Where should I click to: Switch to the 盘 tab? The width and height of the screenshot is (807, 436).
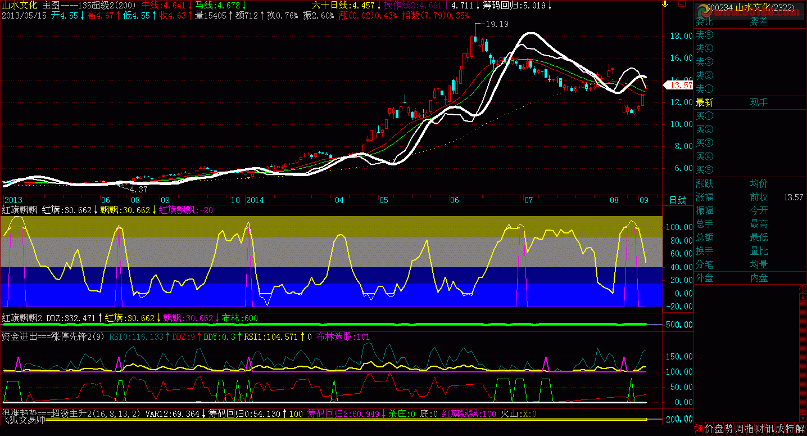(x=719, y=429)
